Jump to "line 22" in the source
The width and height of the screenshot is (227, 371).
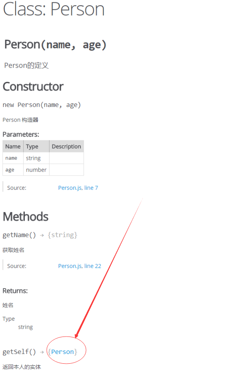click(x=93, y=266)
